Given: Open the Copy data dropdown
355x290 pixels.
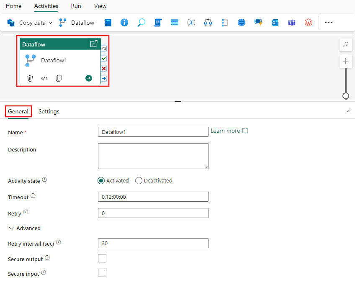Looking at the screenshot, I should point(49,22).
